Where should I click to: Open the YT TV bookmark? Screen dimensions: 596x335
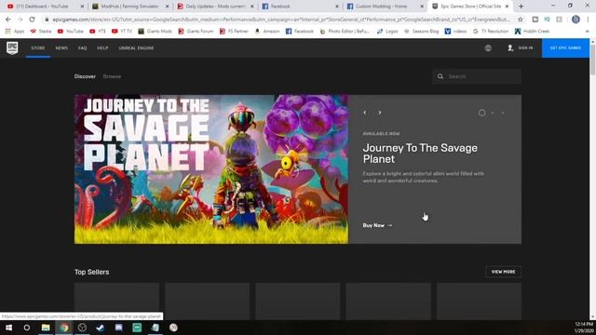[x=122, y=31]
